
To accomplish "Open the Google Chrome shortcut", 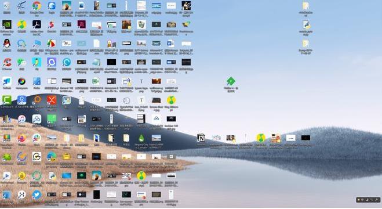I will tap(37, 6).
